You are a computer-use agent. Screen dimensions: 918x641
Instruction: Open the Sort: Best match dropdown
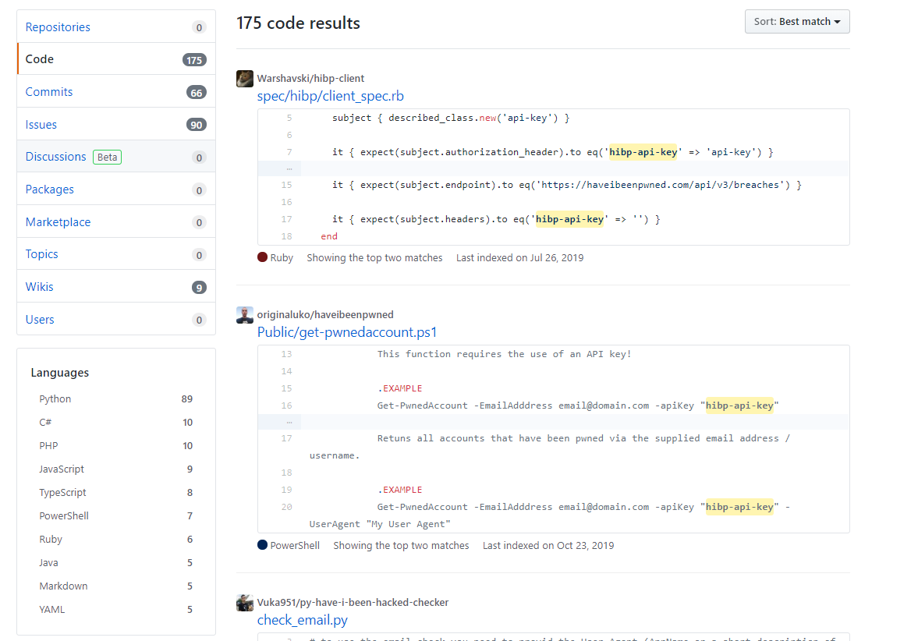(797, 22)
